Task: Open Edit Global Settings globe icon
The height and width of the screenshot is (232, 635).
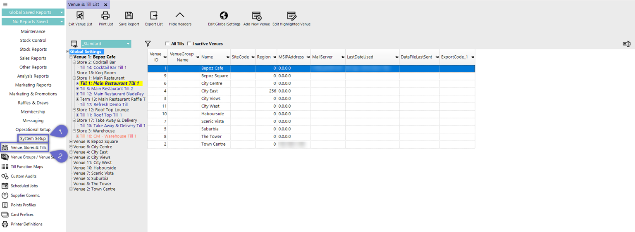Action: 224,16
